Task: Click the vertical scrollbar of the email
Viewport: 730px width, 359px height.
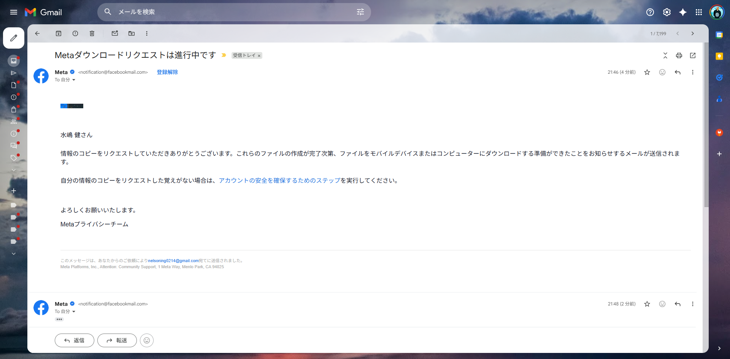Action: [x=706, y=125]
